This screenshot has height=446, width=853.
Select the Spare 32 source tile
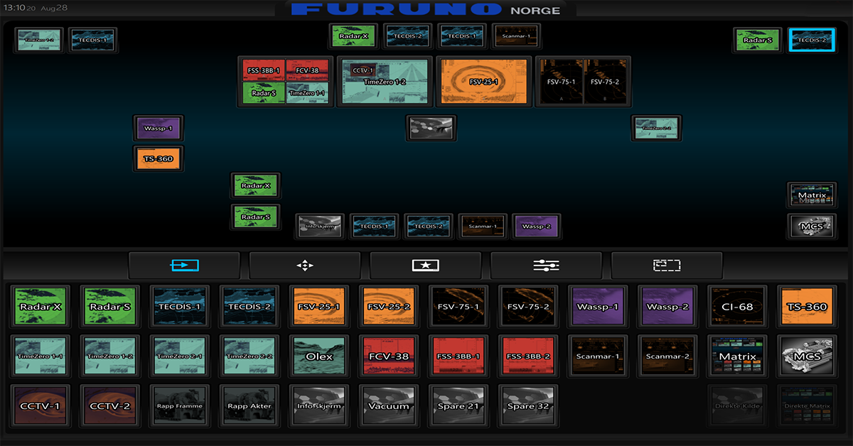pyautogui.click(x=528, y=406)
